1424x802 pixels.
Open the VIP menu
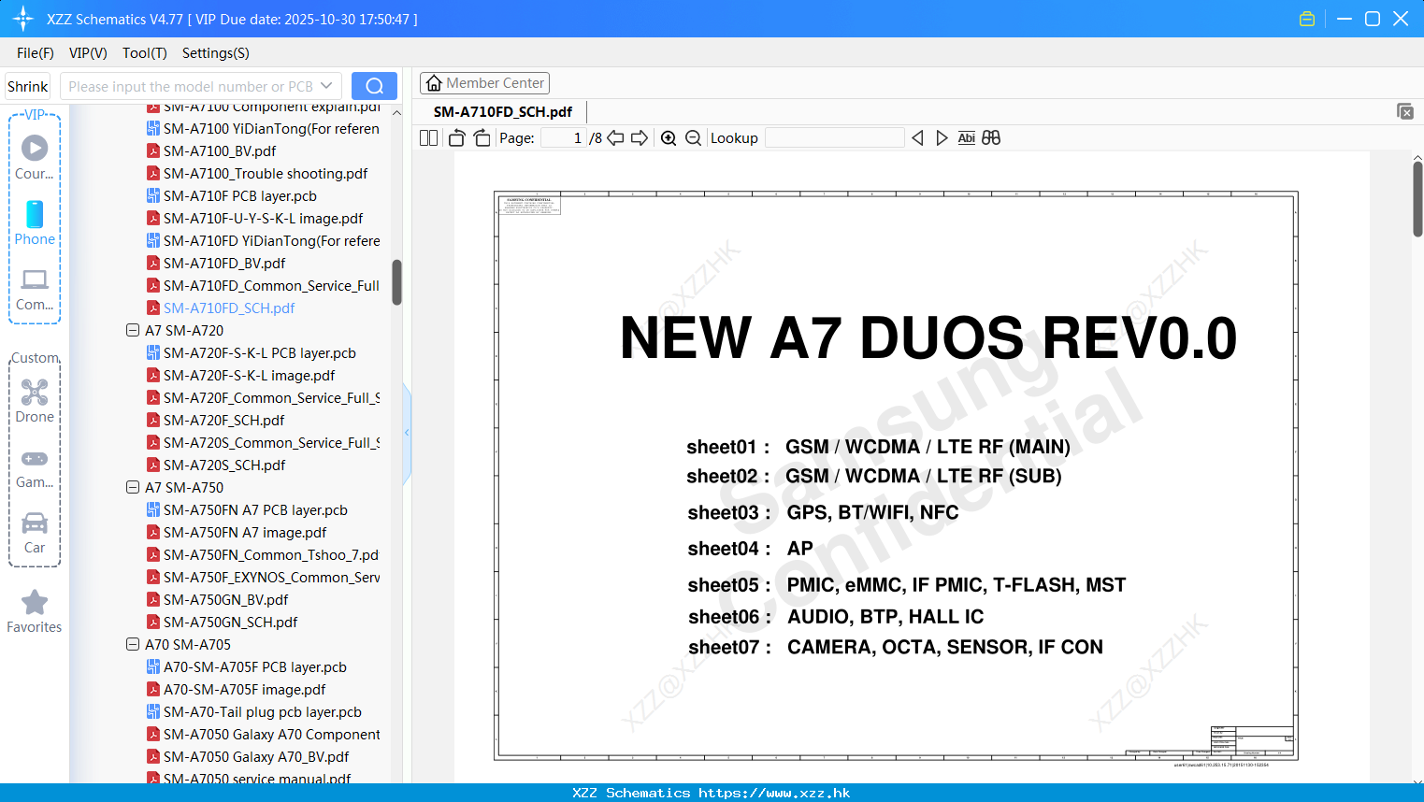tap(88, 53)
